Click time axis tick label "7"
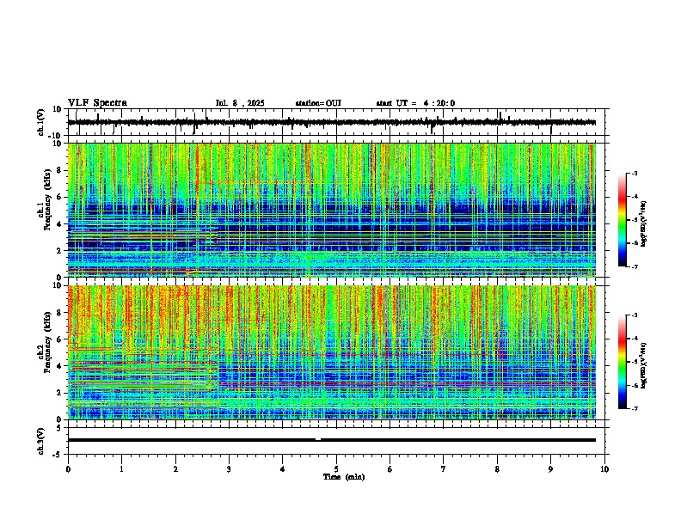Screen dimensions: 681x526 point(444,469)
